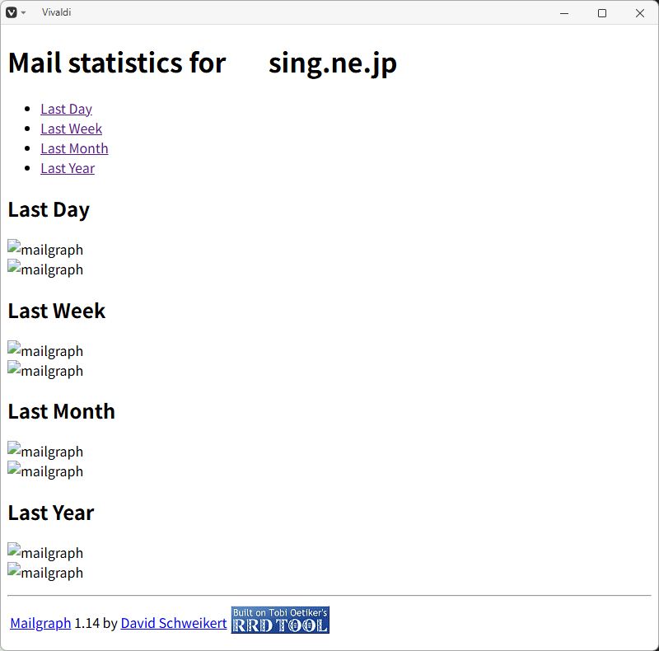The image size is (659, 651).
Task: Click the second broken mailgraph image under Last Year
Action: point(45,572)
